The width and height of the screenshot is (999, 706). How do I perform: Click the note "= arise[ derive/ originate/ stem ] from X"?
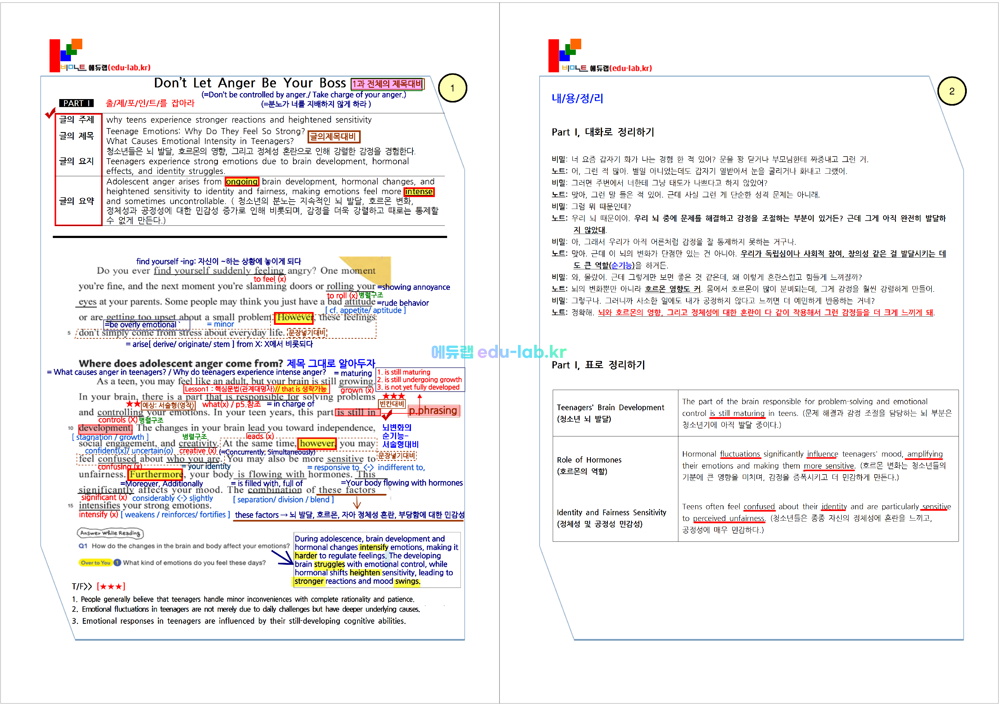point(219,344)
